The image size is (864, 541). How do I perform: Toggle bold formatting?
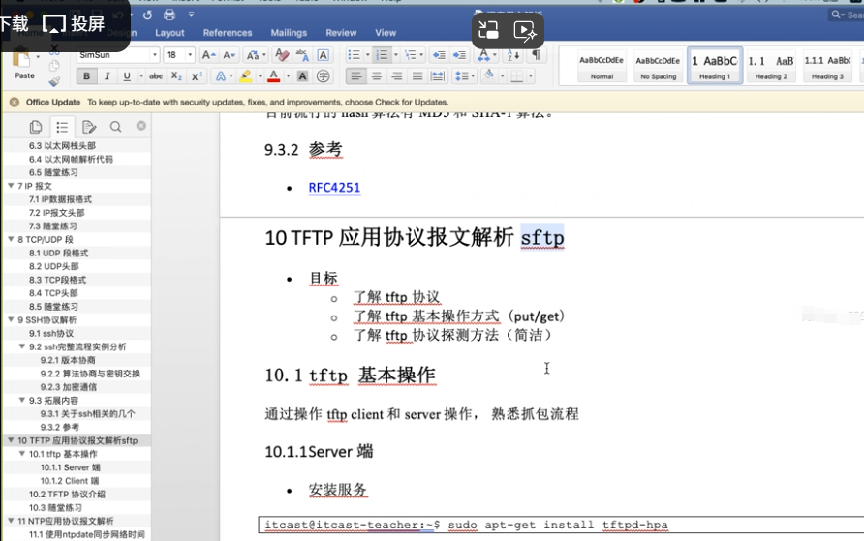(86, 76)
